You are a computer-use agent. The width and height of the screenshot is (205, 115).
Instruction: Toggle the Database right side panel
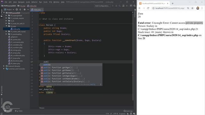[135, 13]
